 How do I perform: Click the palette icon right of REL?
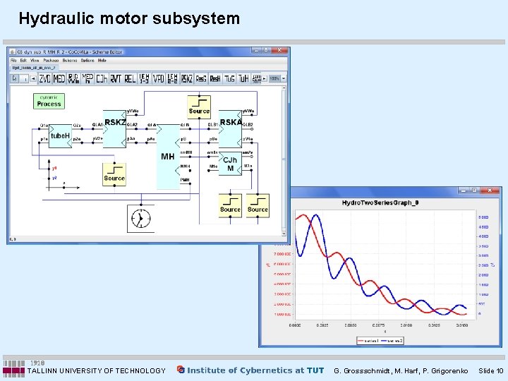tap(144, 78)
